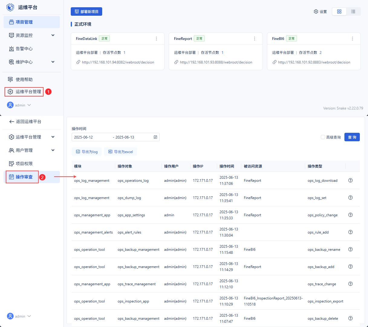This screenshot has width=368, height=327.
Task: Click the 查询 button
Action: tap(352, 137)
